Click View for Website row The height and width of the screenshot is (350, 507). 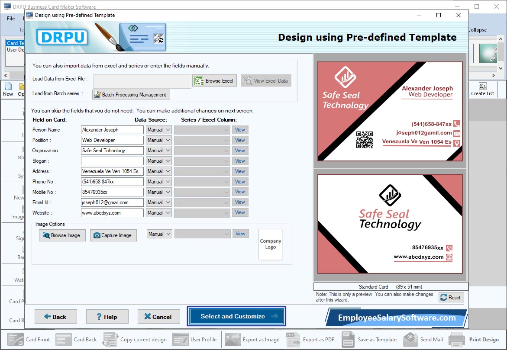coord(240,213)
